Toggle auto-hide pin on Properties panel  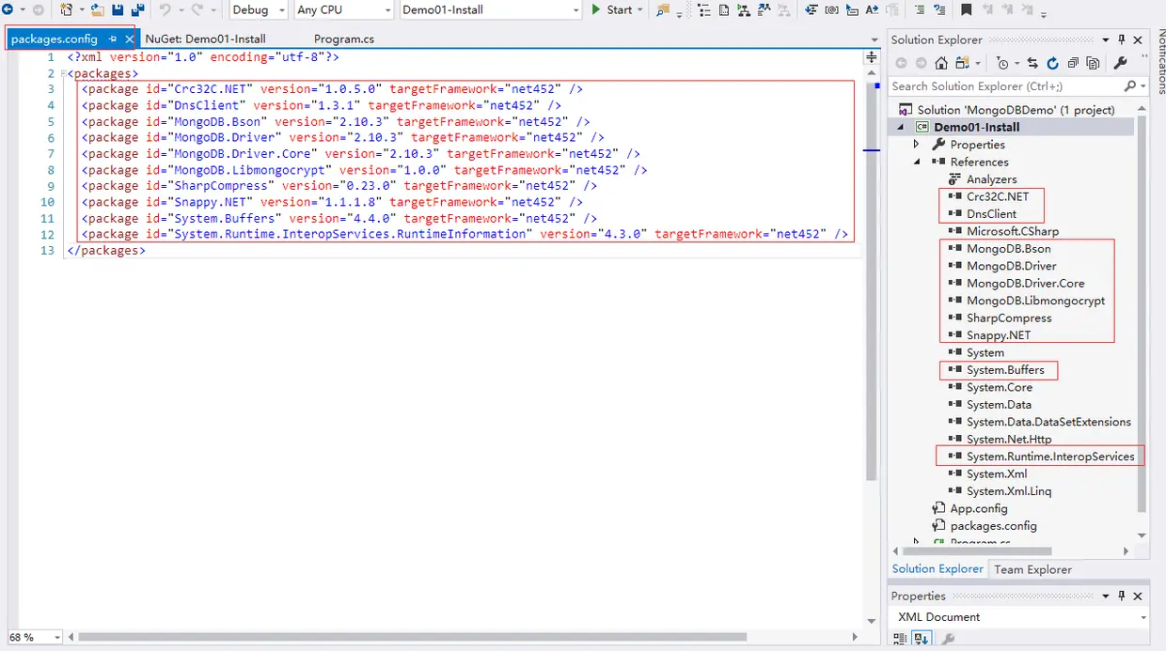click(1122, 596)
